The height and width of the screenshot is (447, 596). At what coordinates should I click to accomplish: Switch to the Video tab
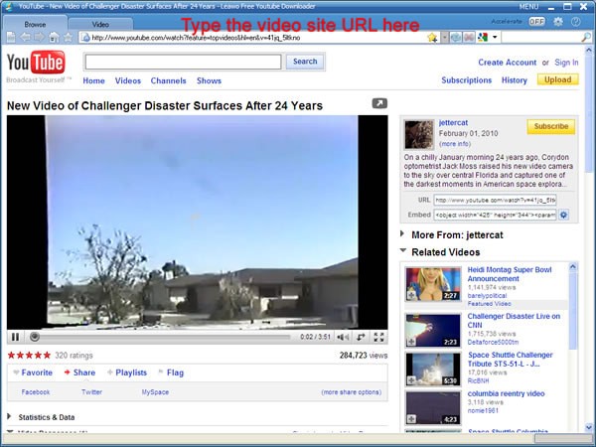click(x=100, y=24)
